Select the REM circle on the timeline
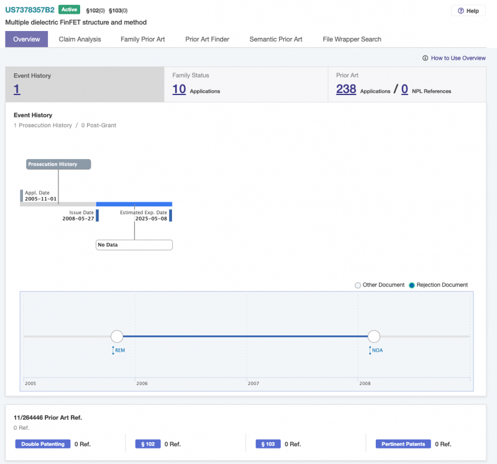The image size is (497, 464). [117, 336]
